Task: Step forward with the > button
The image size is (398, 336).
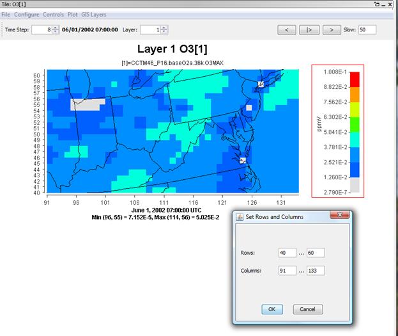Action: (x=332, y=29)
